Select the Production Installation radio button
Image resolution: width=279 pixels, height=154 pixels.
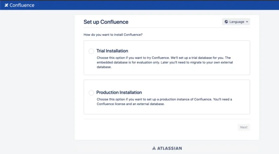click(91, 93)
